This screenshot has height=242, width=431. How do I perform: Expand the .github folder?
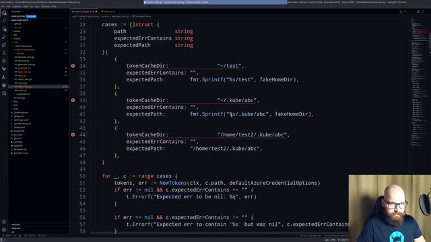18,24
